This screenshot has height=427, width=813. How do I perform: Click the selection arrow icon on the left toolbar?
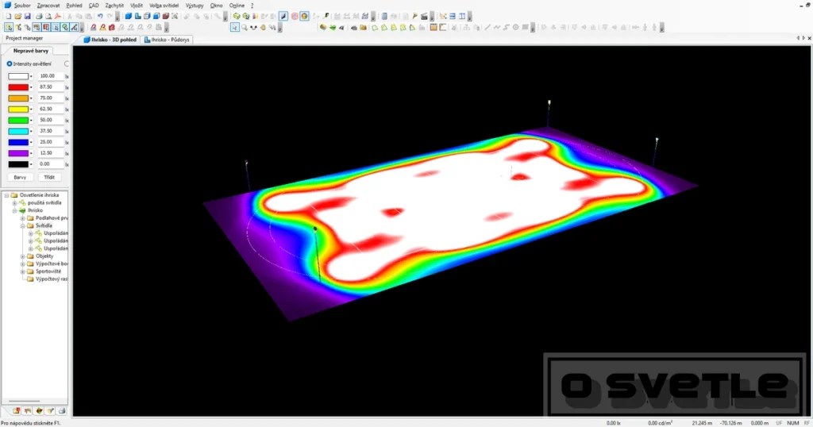pyautogui.click(x=8, y=27)
